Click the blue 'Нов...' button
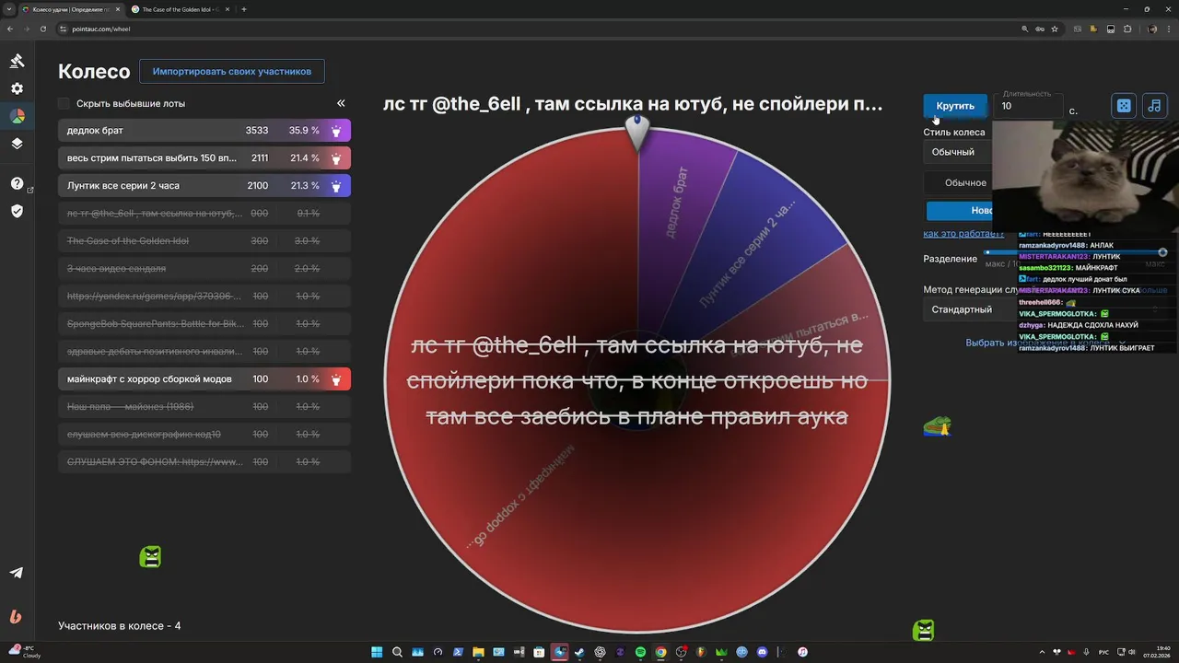Screen dimensions: 1179x663 (x=960, y=211)
